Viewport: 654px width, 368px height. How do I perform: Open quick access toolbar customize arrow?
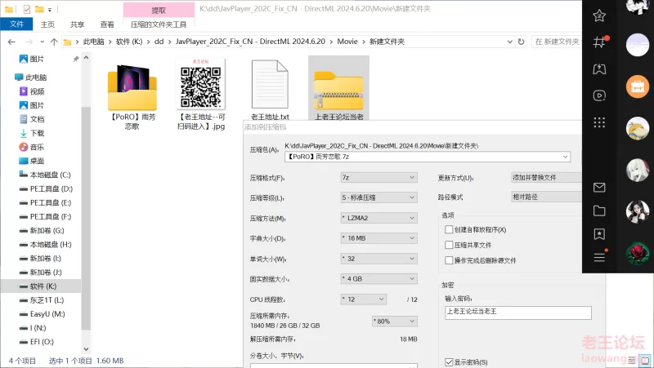pos(50,9)
